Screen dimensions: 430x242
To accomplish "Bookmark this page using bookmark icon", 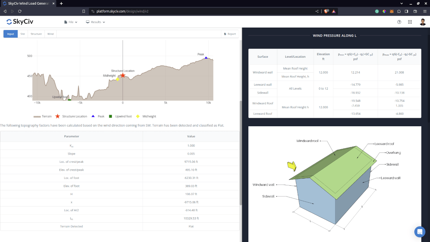I will tap(83, 11).
